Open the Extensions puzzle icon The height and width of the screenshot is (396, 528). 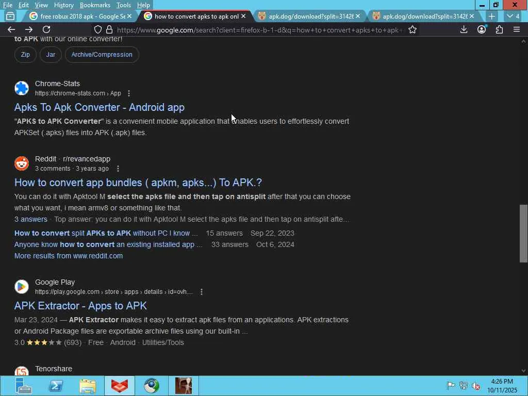click(499, 29)
